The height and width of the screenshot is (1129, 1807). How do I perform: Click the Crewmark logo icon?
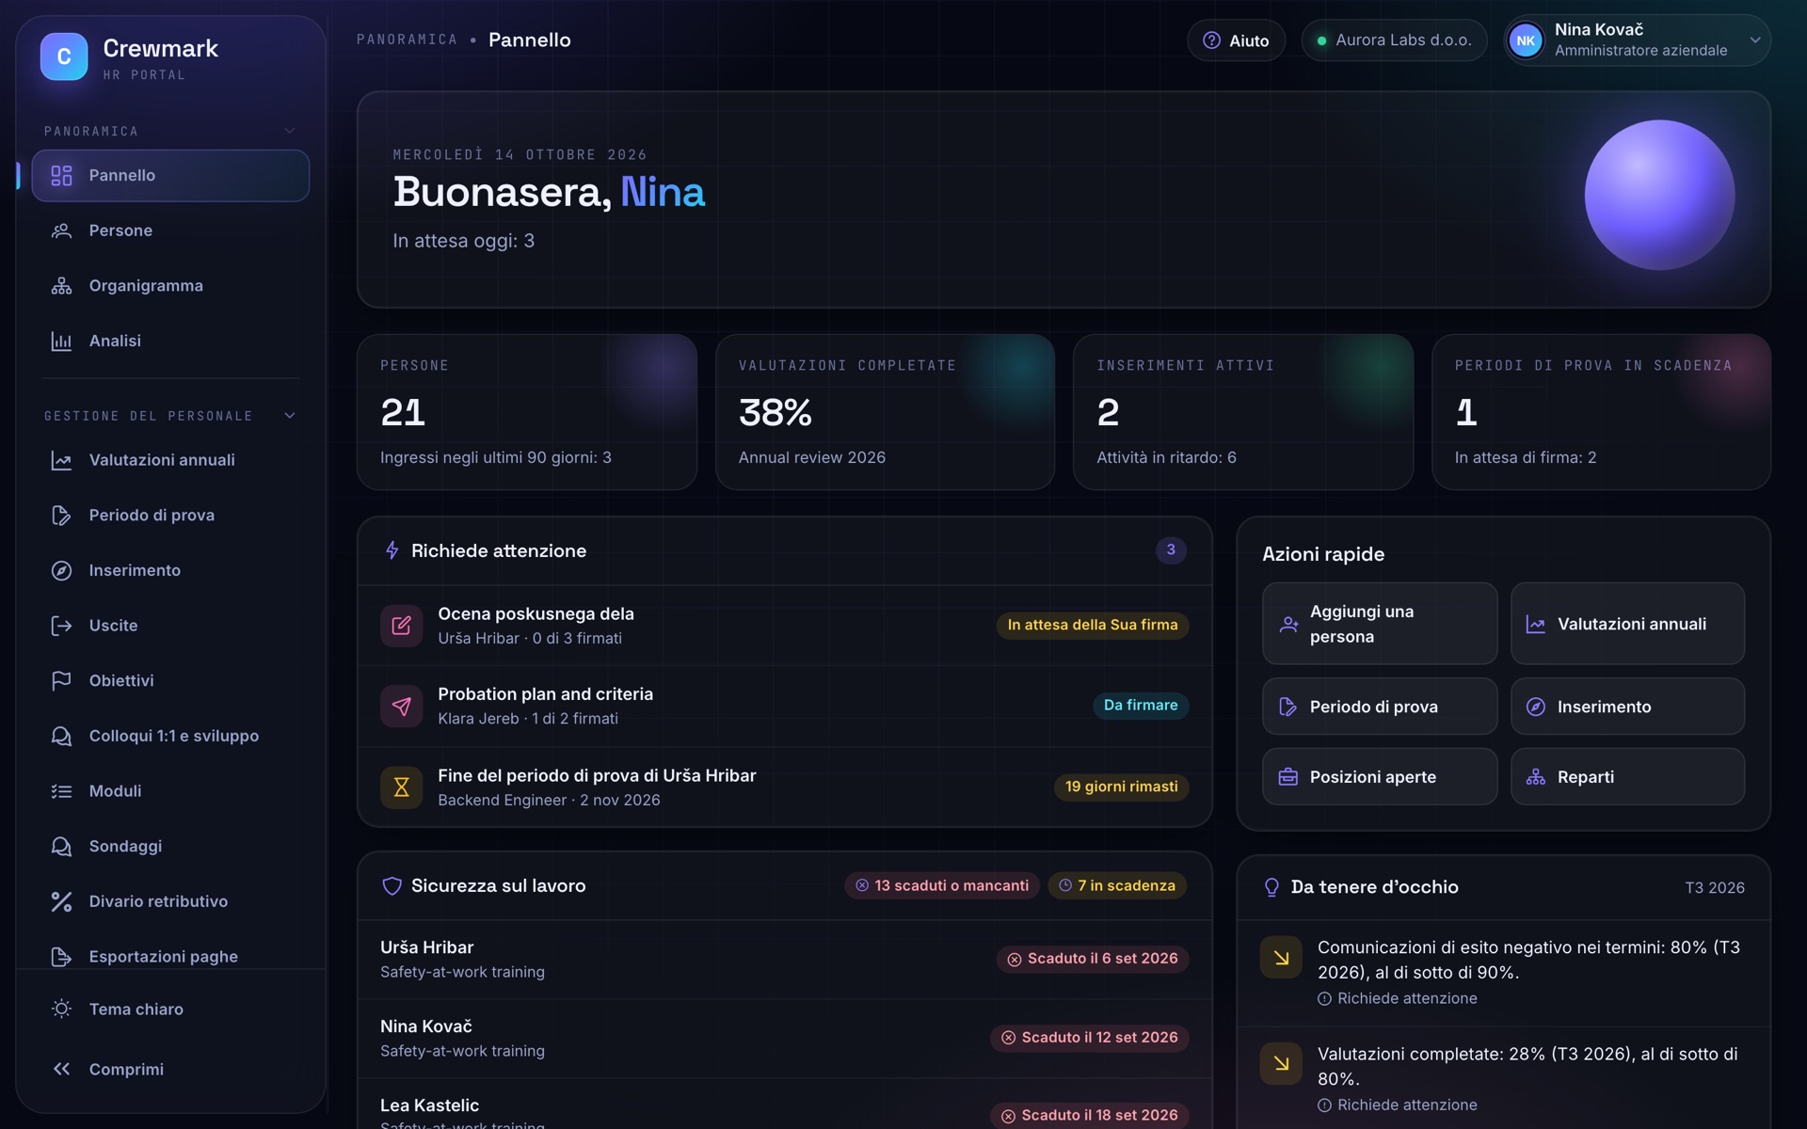tap(64, 56)
